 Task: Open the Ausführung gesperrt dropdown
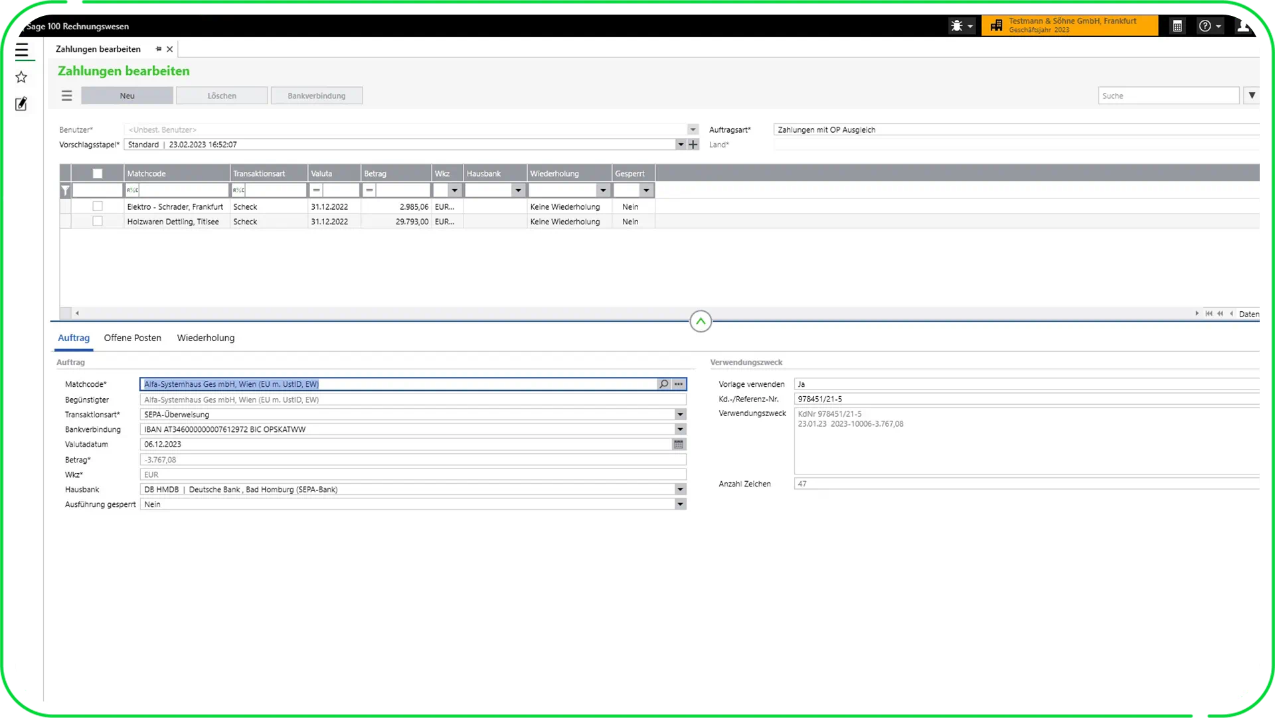coord(680,504)
